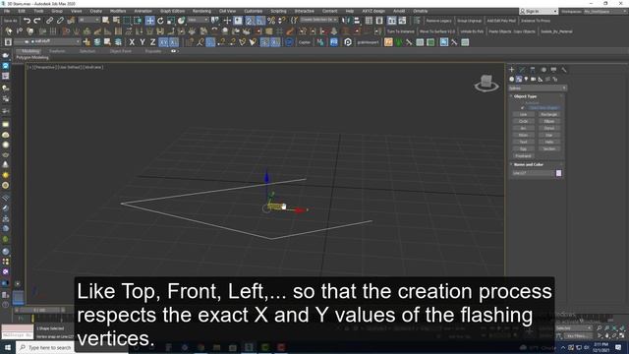Image resolution: width=629 pixels, height=354 pixels.
Task: Click the Mirror tool icon
Action: tap(346, 20)
